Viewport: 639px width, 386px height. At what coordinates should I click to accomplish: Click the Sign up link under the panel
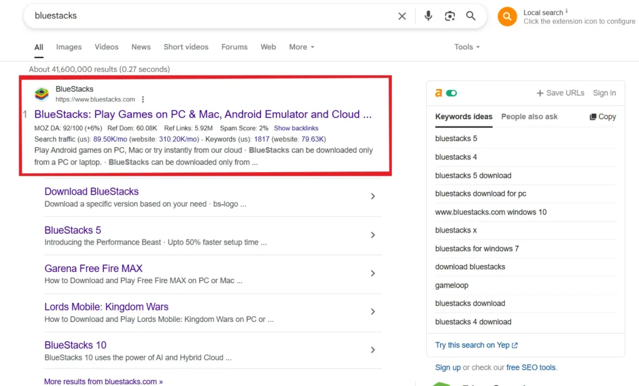point(447,368)
